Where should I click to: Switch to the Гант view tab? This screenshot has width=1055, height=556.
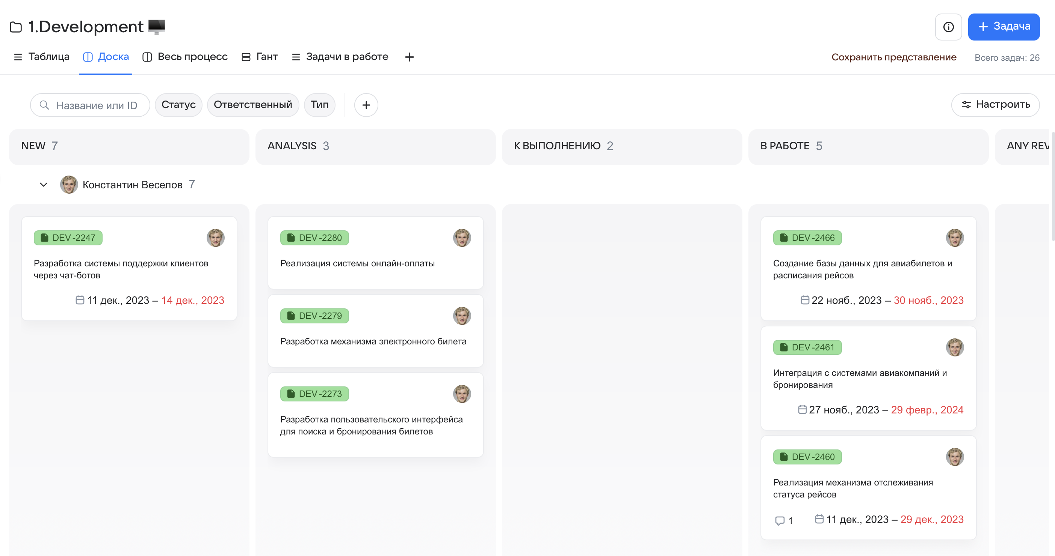[x=260, y=57]
